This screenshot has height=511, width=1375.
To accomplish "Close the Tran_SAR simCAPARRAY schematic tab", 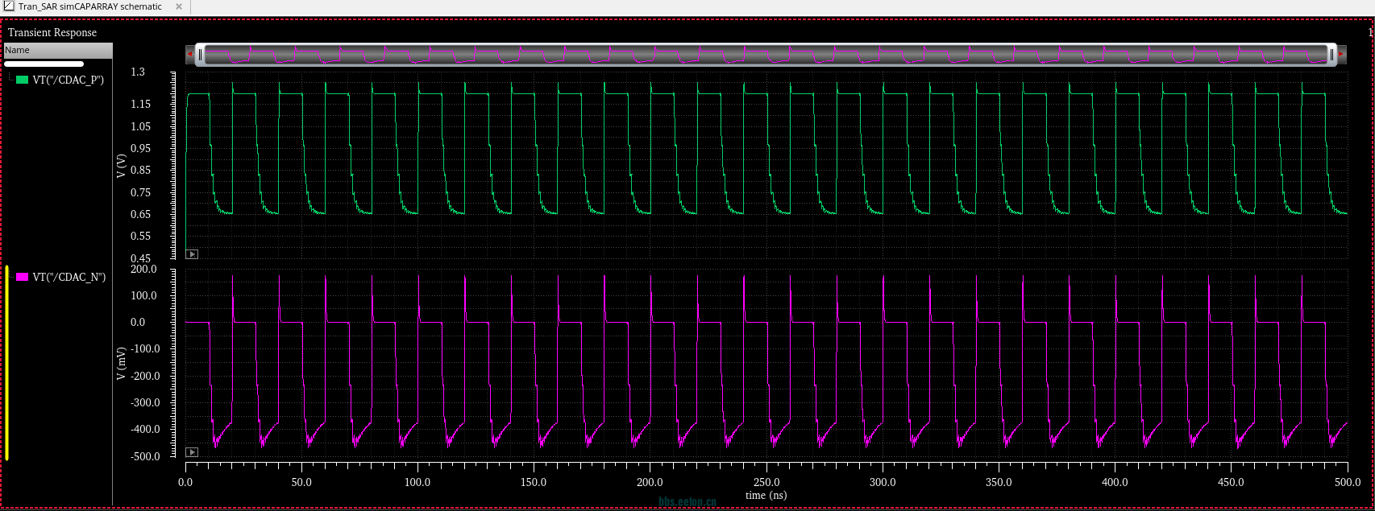I will pos(179,6).
